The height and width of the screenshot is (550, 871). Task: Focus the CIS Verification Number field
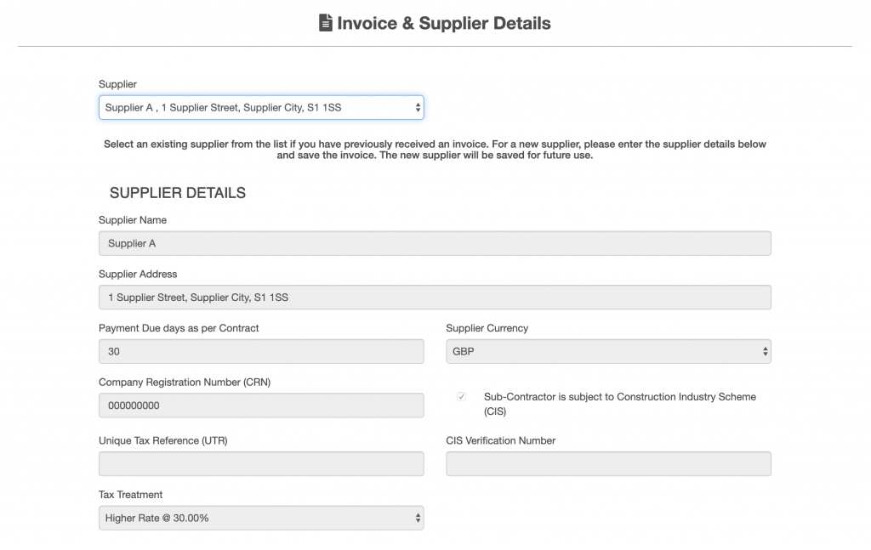click(x=608, y=464)
